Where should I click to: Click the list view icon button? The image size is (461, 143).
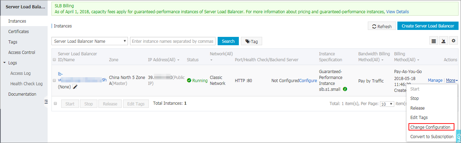click(x=434, y=41)
